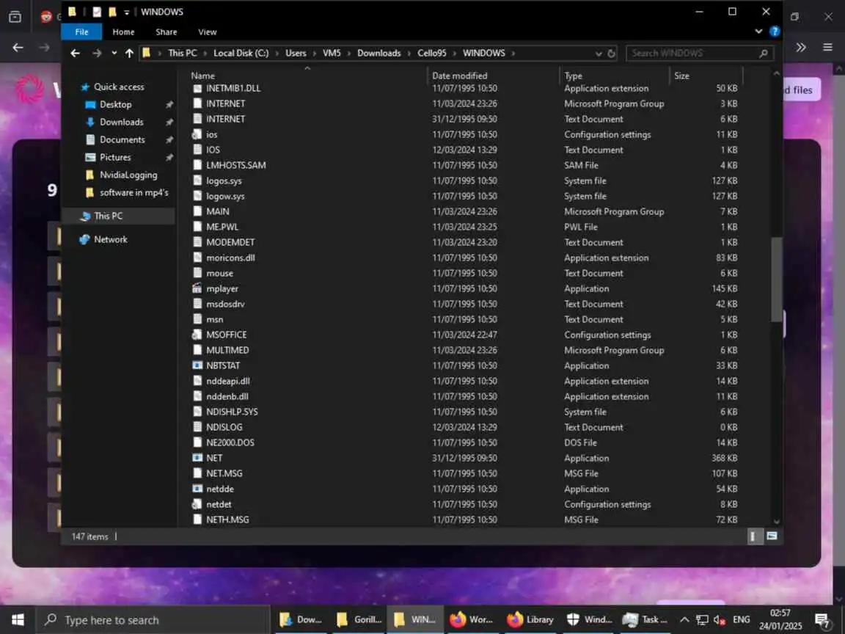The height and width of the screenshot is (634, 845).
Task: Go up one folder level
Action: coord(129,53)
